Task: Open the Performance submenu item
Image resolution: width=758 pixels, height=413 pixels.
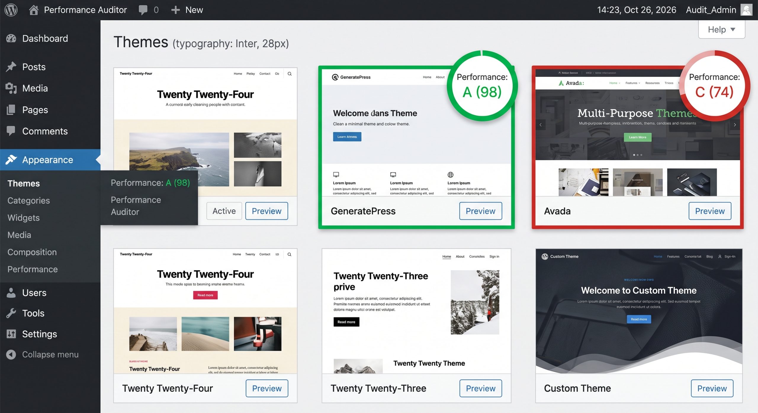Action: pos(33,269)
